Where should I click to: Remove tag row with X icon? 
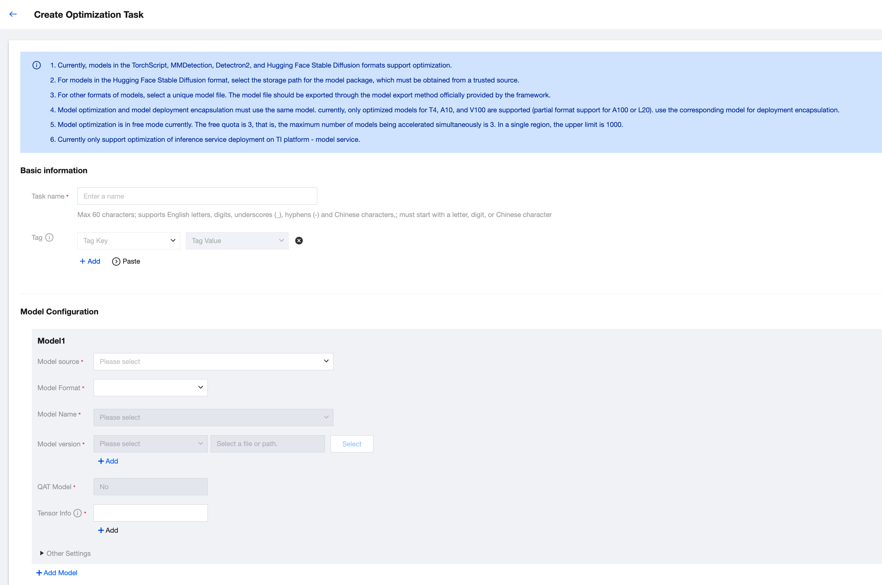click(x=299, y=241)
